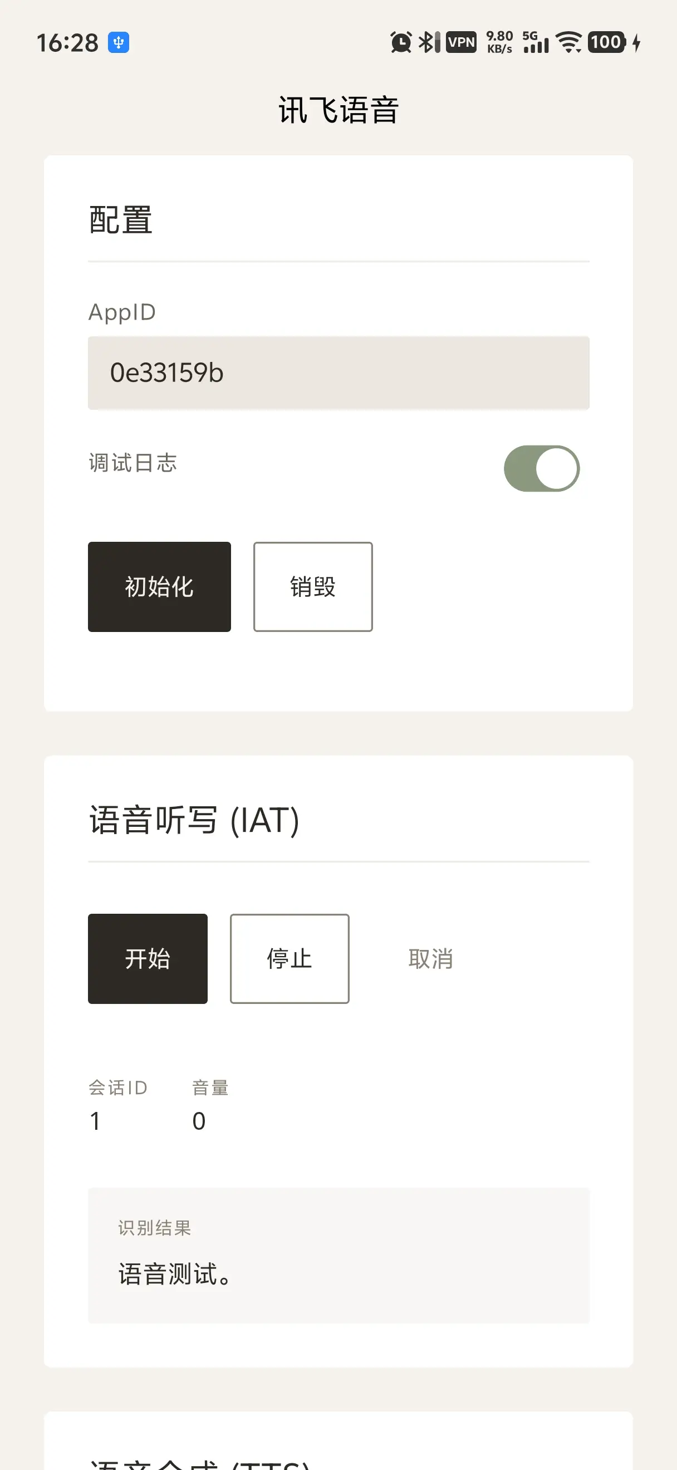Viewport: 677px width, 1470px height.
Task: Tap the 语音听写 (IAT) section heading
Action: (x=194, y=820)
